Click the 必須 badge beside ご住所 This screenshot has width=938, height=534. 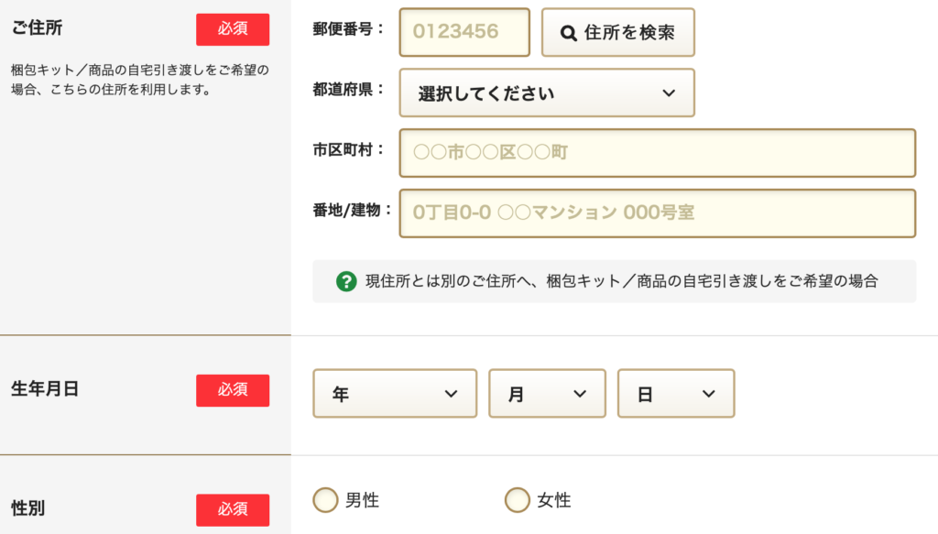pyautogui.click(x=233, y=29)
